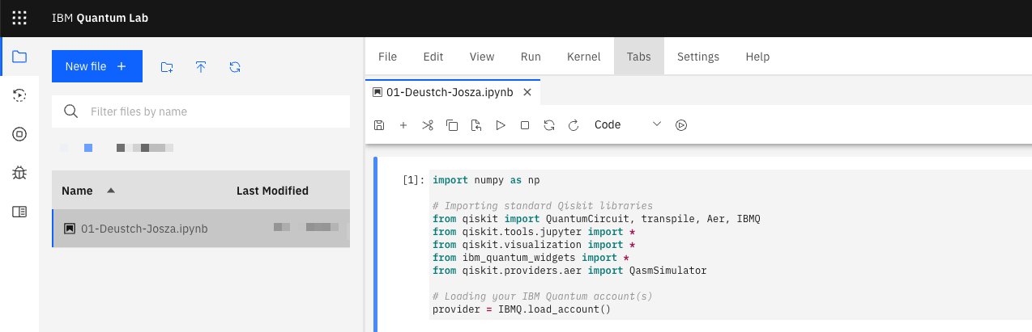Viewport: 1032px width, 332px height.
Task: Focus the Filter files by name field
Action: click(201, 111)
